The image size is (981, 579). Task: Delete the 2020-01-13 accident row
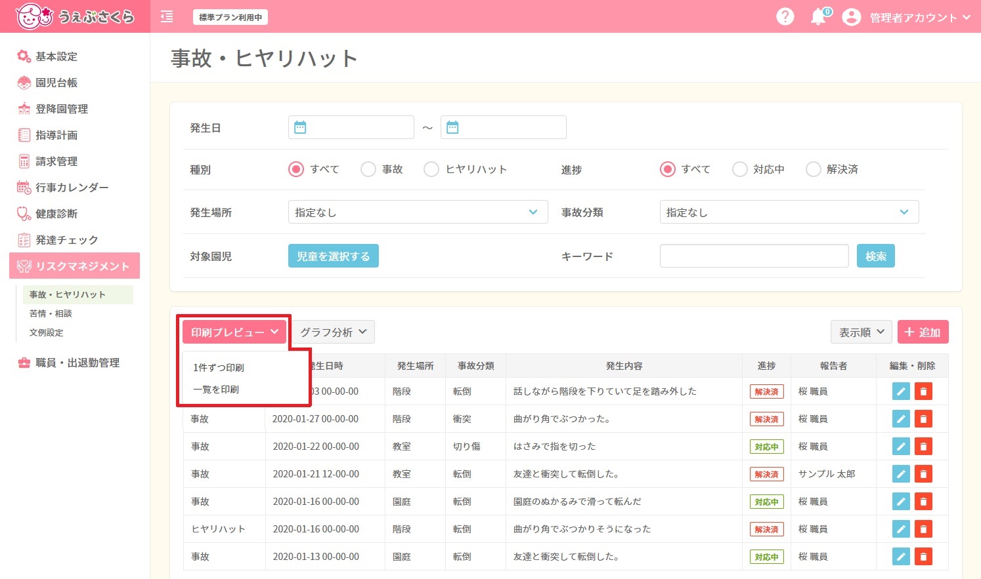(x=923, y=557)
